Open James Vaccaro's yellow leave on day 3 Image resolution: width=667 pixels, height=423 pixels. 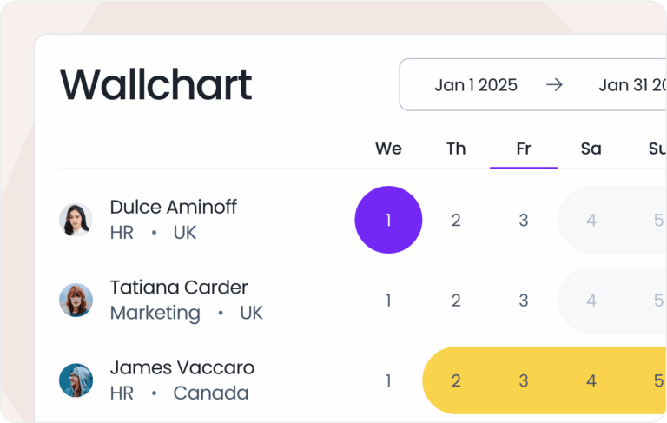[x=524, y=380]
